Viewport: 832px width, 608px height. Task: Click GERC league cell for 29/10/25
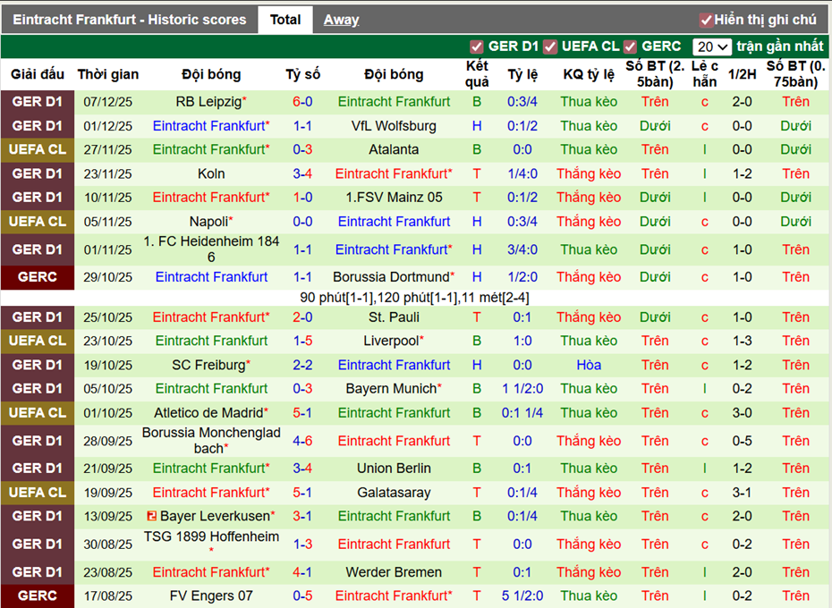38,277
